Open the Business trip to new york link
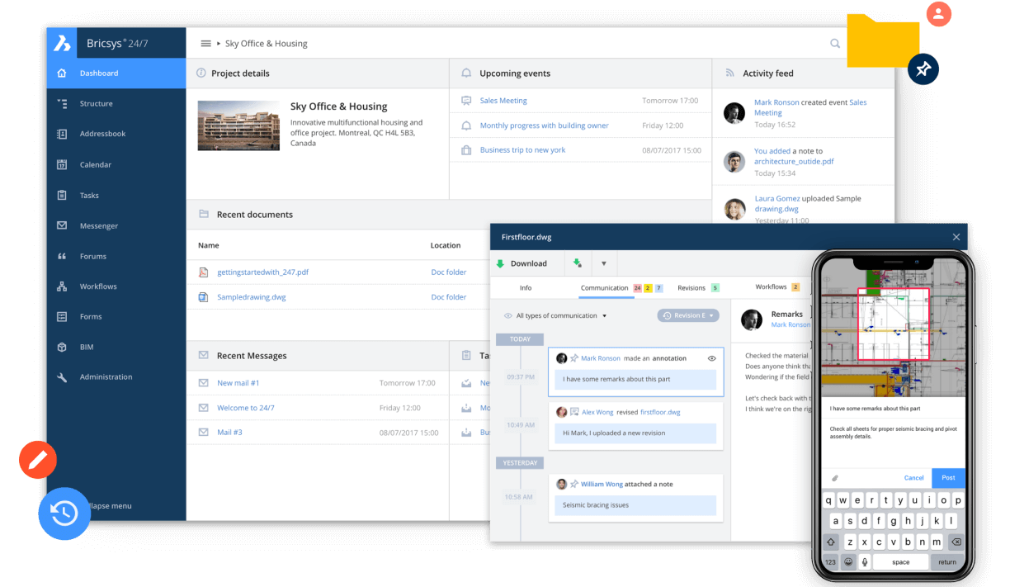 click(x=523, y=150)
